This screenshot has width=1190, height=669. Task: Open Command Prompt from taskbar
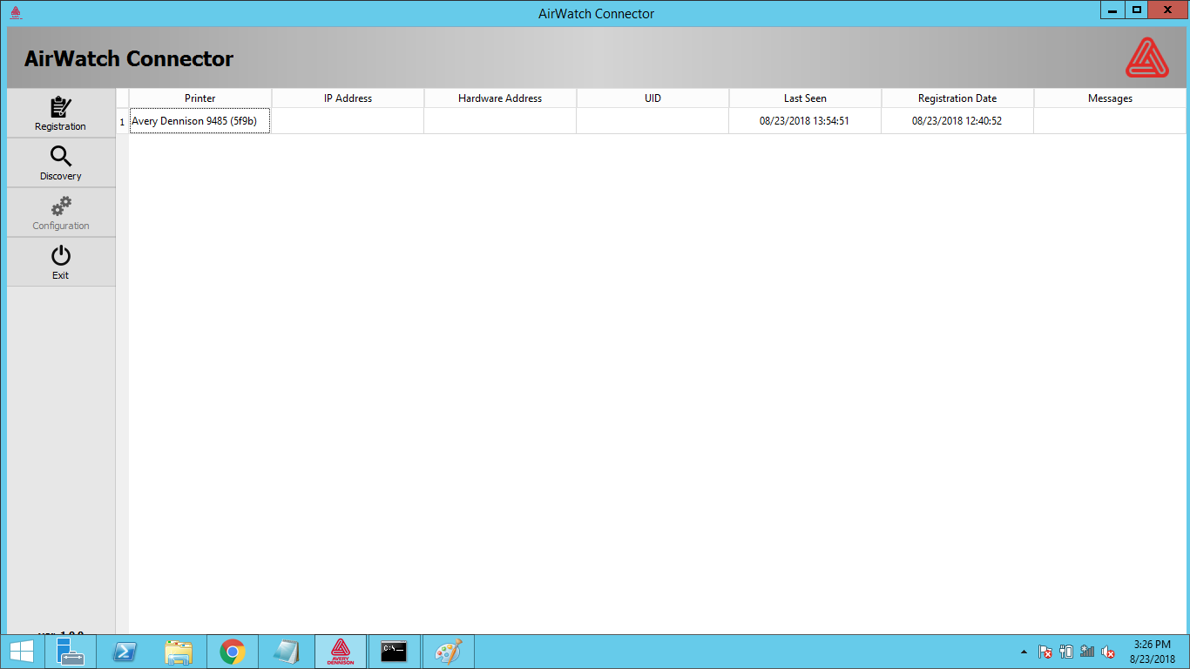pyautogui.click(x=394, y=652)
